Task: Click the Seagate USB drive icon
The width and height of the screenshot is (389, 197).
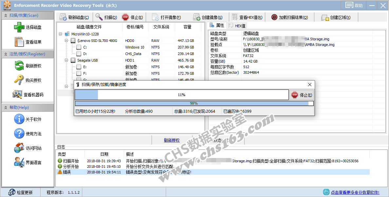Action: [73, 60]
